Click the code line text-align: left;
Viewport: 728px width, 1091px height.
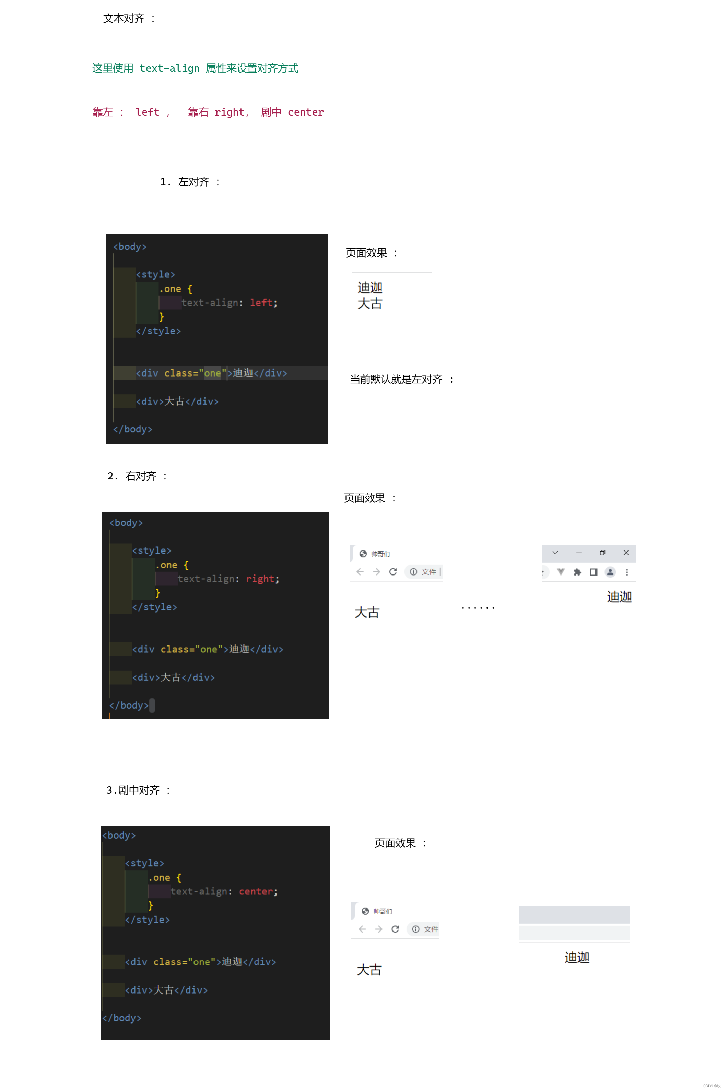(x=230, y=303)
